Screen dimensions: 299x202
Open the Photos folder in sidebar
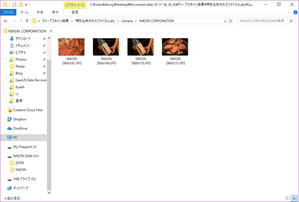tap(21, 59)
